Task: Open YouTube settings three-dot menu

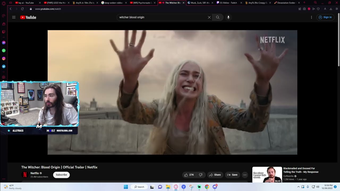Action: pyautogui.click(x=312, y=17)
